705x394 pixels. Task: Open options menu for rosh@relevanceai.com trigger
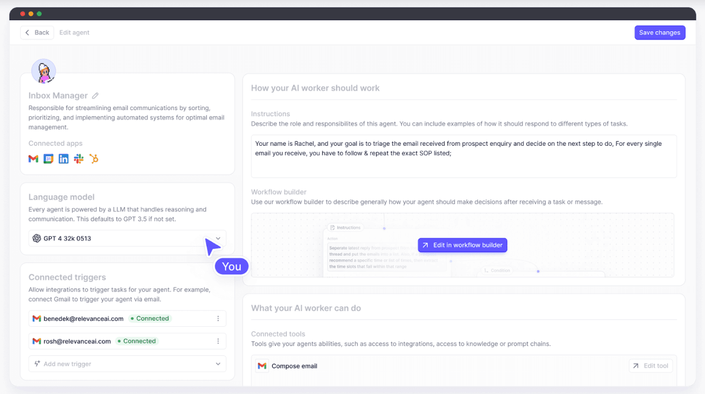[x=218, y=341]
